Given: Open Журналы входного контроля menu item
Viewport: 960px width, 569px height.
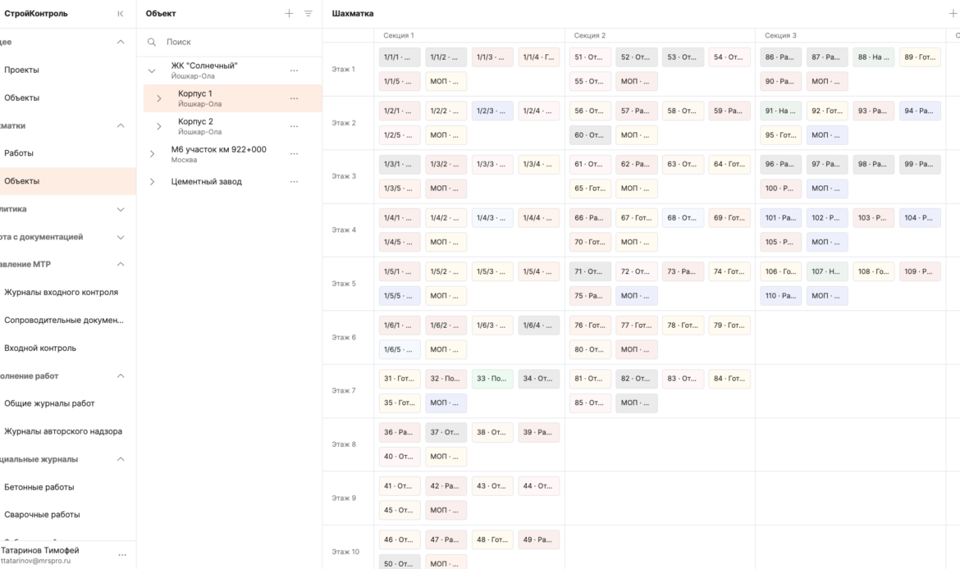Looking at the screenshot, I should tap(62, 293).
